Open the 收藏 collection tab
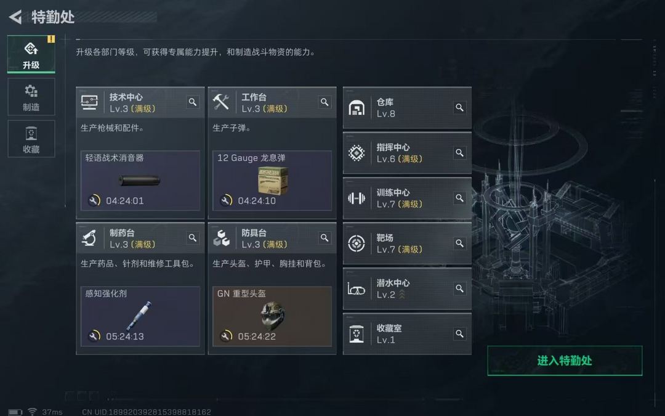The width and height of the screenshot is (665, 416). coord(31,139)
